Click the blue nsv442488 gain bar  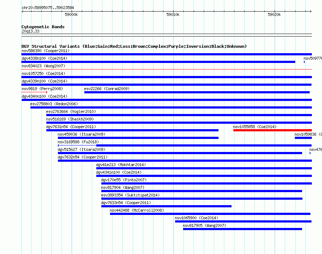[210, 214]
